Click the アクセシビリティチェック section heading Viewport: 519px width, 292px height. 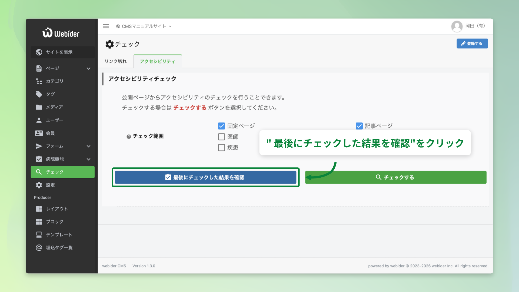[142, 79]
